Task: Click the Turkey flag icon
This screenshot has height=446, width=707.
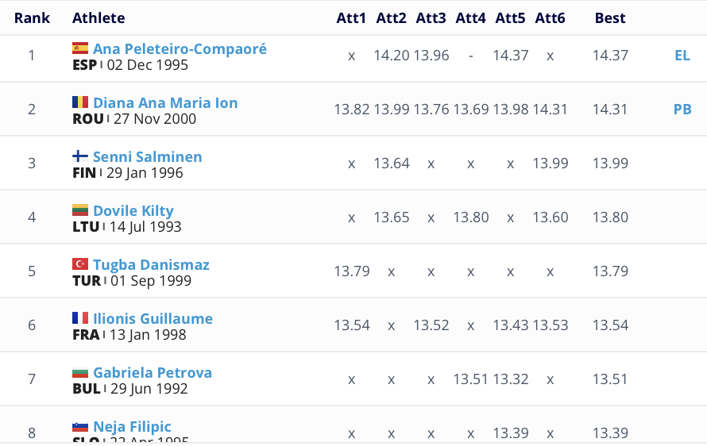Action: 80,264
